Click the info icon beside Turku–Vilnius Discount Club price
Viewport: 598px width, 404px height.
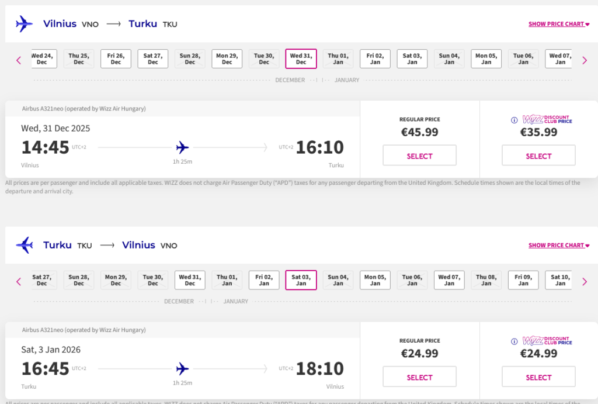(x=514, y=341)
